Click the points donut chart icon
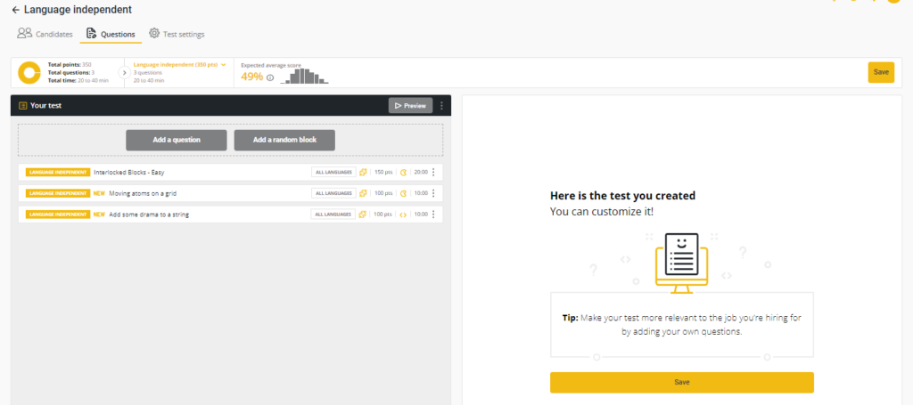913x405 pixels. pos(29,73)
